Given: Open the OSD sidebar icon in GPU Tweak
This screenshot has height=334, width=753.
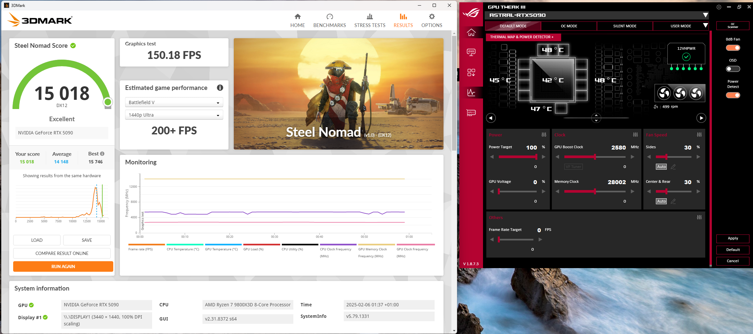Looking at the screenshot, I should tap(471, 52).
